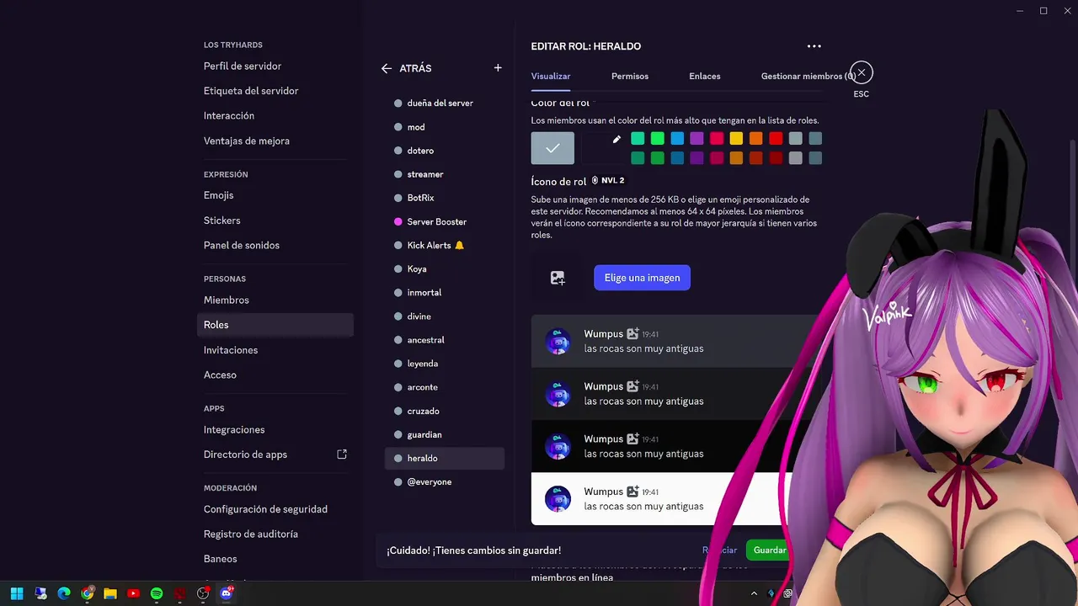Image resolution: width=1078 pixels, height=606 pixels.
Task: Pick the bright red color swatch
Action: (776, 138)
